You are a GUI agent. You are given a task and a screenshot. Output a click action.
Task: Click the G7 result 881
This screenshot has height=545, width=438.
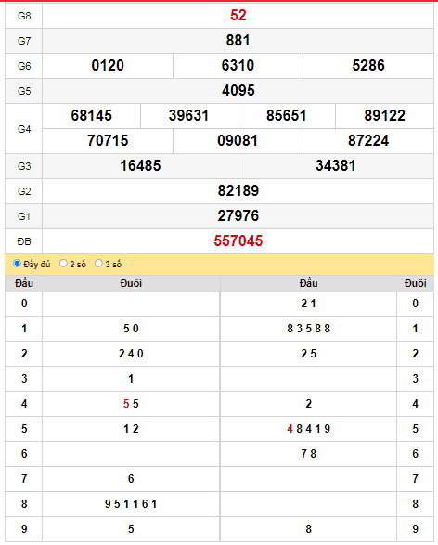point(238,40)
